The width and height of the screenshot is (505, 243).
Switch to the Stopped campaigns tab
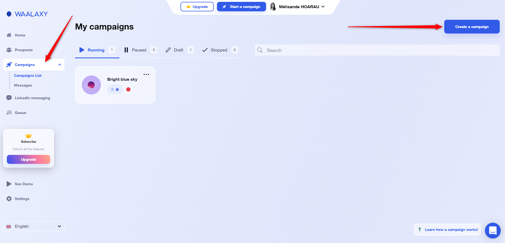220,50
